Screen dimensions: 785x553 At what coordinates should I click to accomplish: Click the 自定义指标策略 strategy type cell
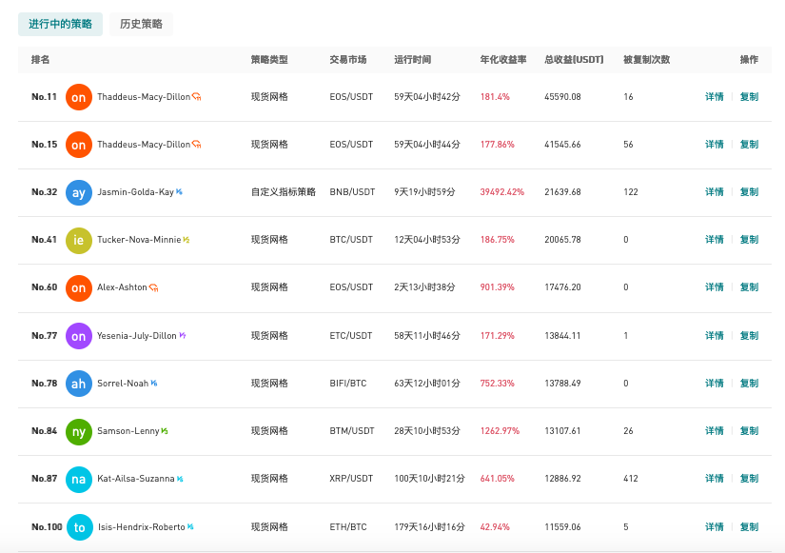coord(284,192)
